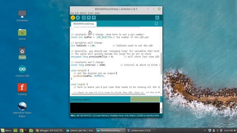Viewport: 237px width, 133px height.
Task: Click the Verify checkmark button
Action: coord(73,18)
